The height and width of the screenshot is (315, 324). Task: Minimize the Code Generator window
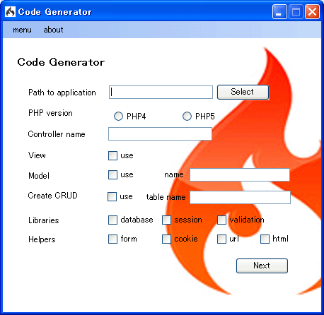tap(279, 11)
